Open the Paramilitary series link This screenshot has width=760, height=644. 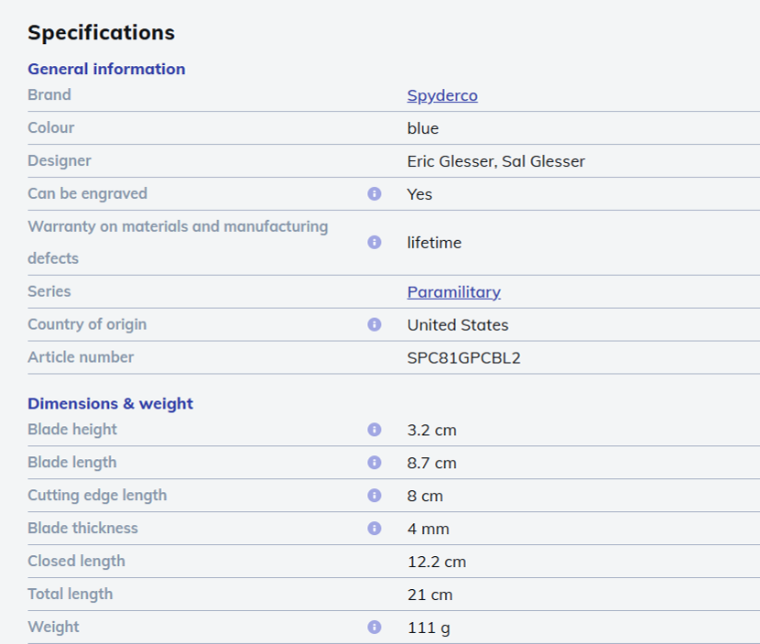tap(453, 292)
